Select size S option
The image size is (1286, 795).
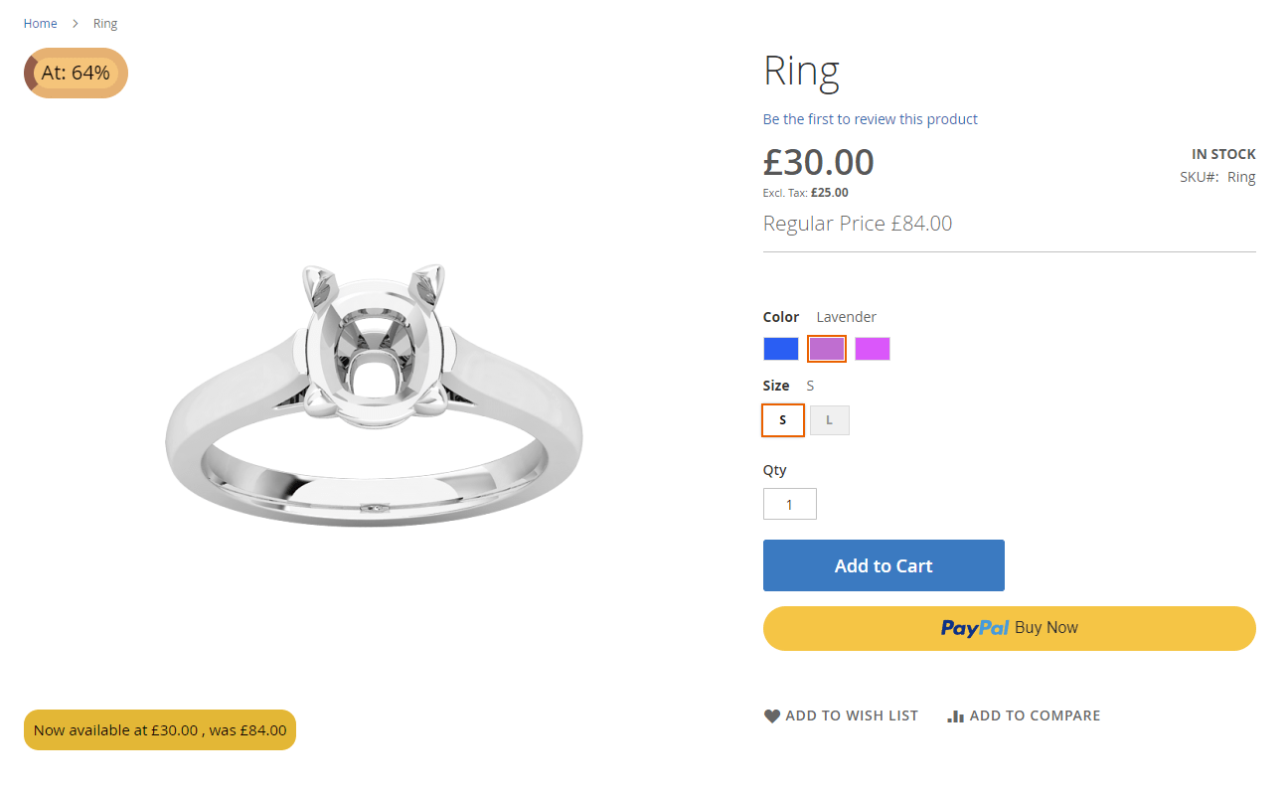(783, 420)
